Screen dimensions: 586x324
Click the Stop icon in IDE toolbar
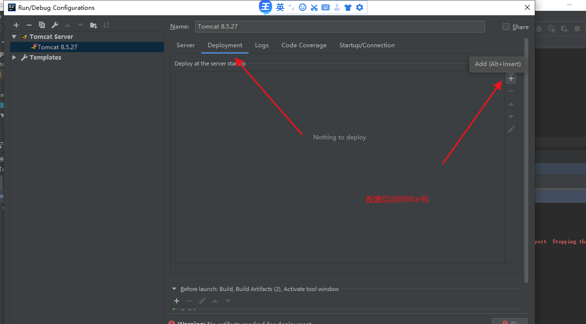(577, 29)
